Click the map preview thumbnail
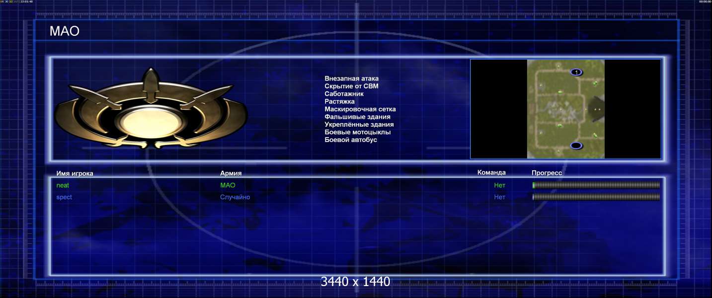Viewport: 712px width, 298px height. (565, 109)
